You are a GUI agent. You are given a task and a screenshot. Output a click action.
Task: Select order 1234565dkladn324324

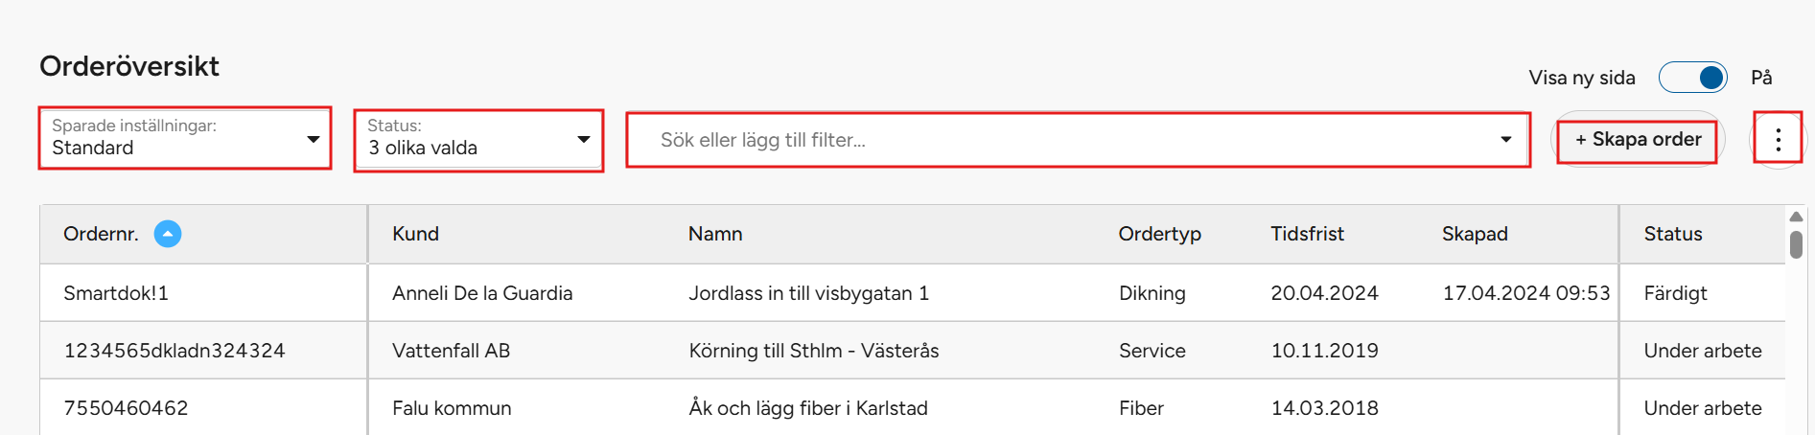(x=175, y=351)
